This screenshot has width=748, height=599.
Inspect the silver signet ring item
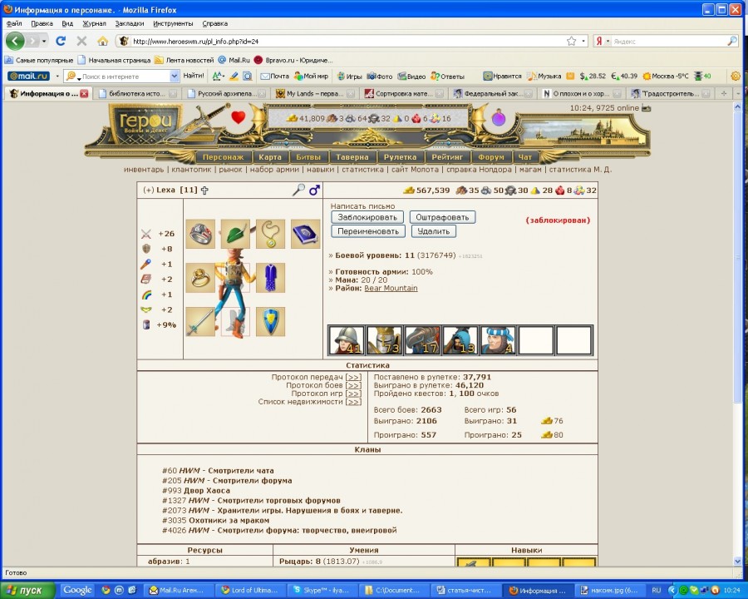coord(200,234)
